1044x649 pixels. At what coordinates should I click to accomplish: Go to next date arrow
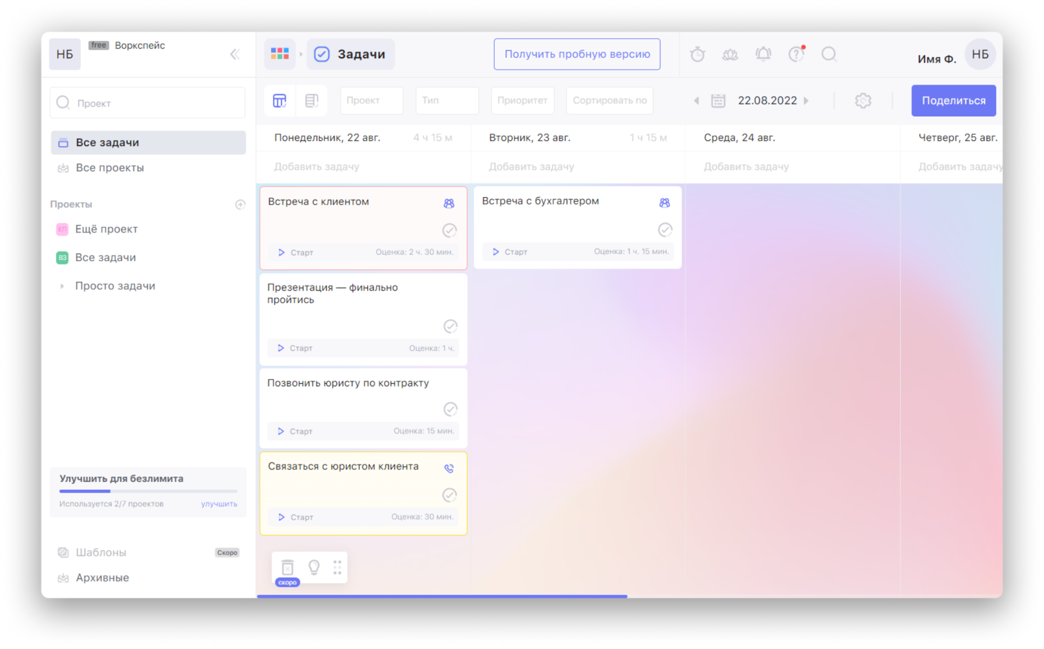(x=806, y=101)
